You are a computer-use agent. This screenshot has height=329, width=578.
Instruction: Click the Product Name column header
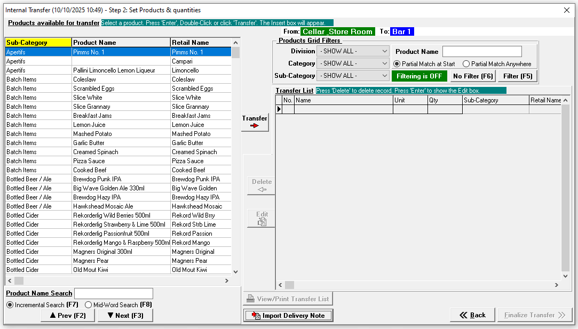tap(121, 43)
